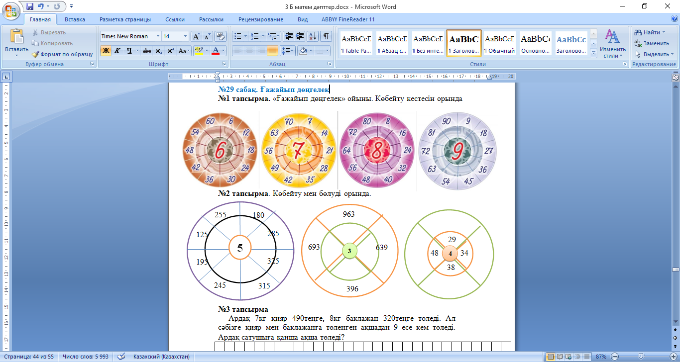Toggle strikethrough formatting
Viewport: 680px width, 362px height.
click(x=147, y=51)
